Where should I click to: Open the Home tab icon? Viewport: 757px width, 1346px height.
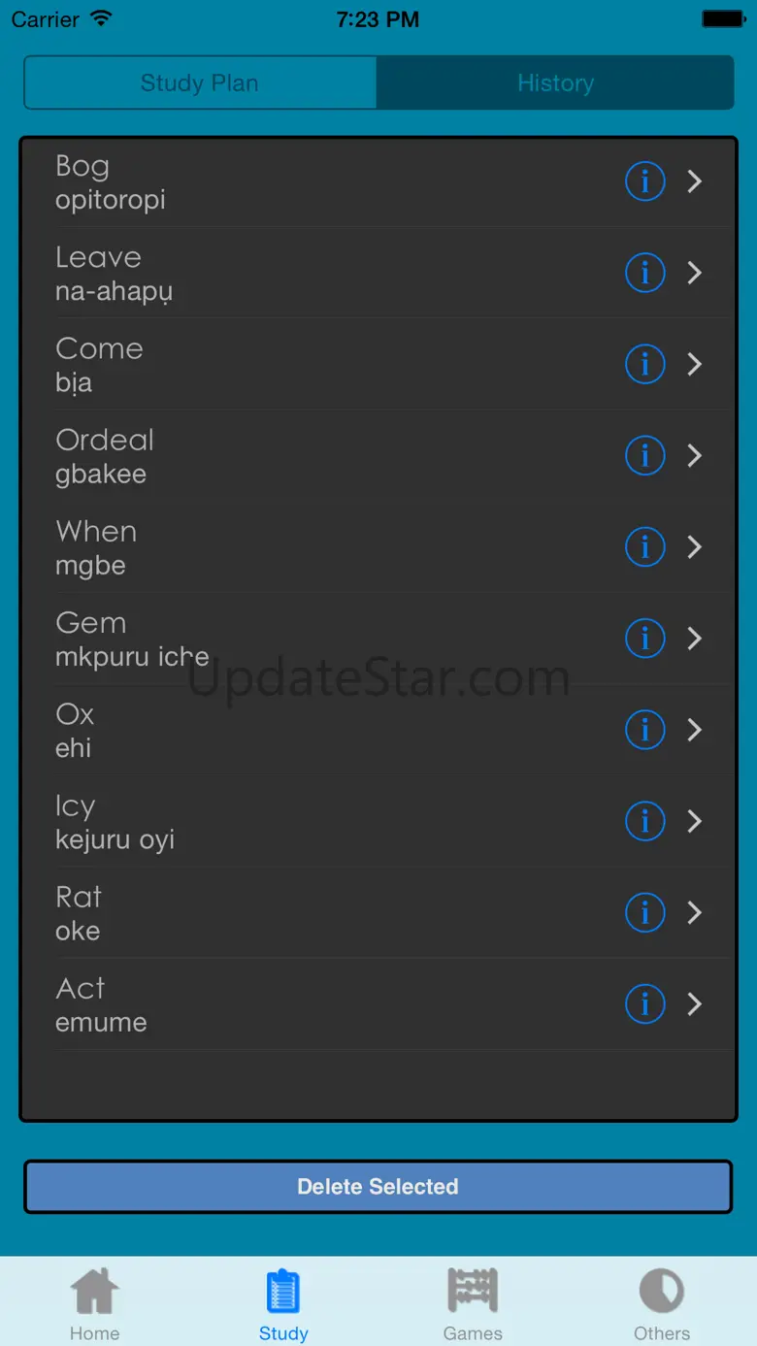click(95, 1292)
